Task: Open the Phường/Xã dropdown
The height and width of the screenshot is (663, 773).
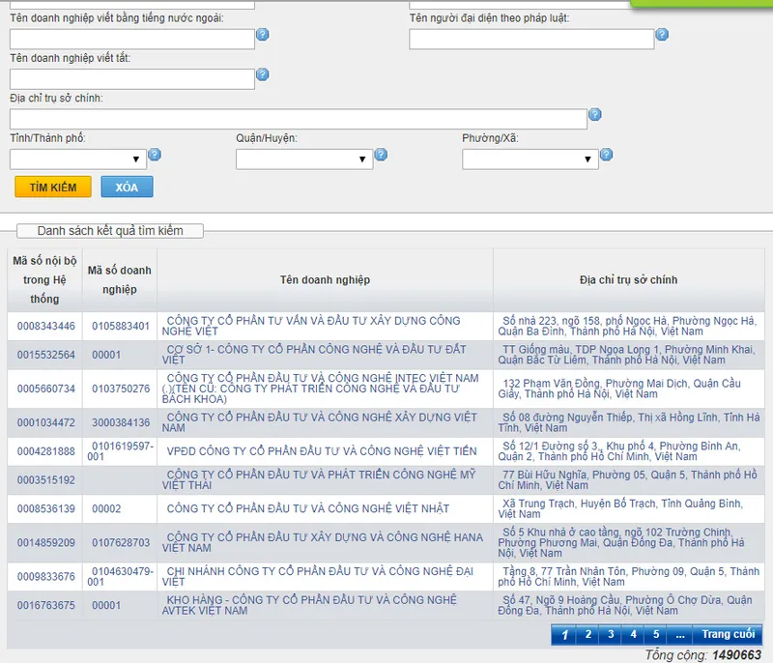Action: pyautogui.click(x=530, y=159)
